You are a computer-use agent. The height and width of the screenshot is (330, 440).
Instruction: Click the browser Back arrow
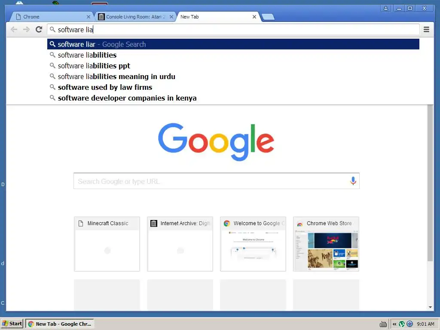click(14, 30)
